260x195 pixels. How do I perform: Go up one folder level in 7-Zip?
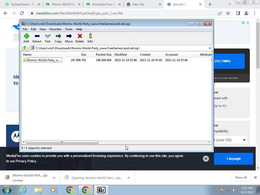(24, 48)
